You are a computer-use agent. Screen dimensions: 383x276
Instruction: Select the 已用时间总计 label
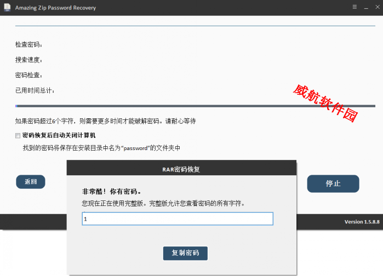(x=35, y=90)
